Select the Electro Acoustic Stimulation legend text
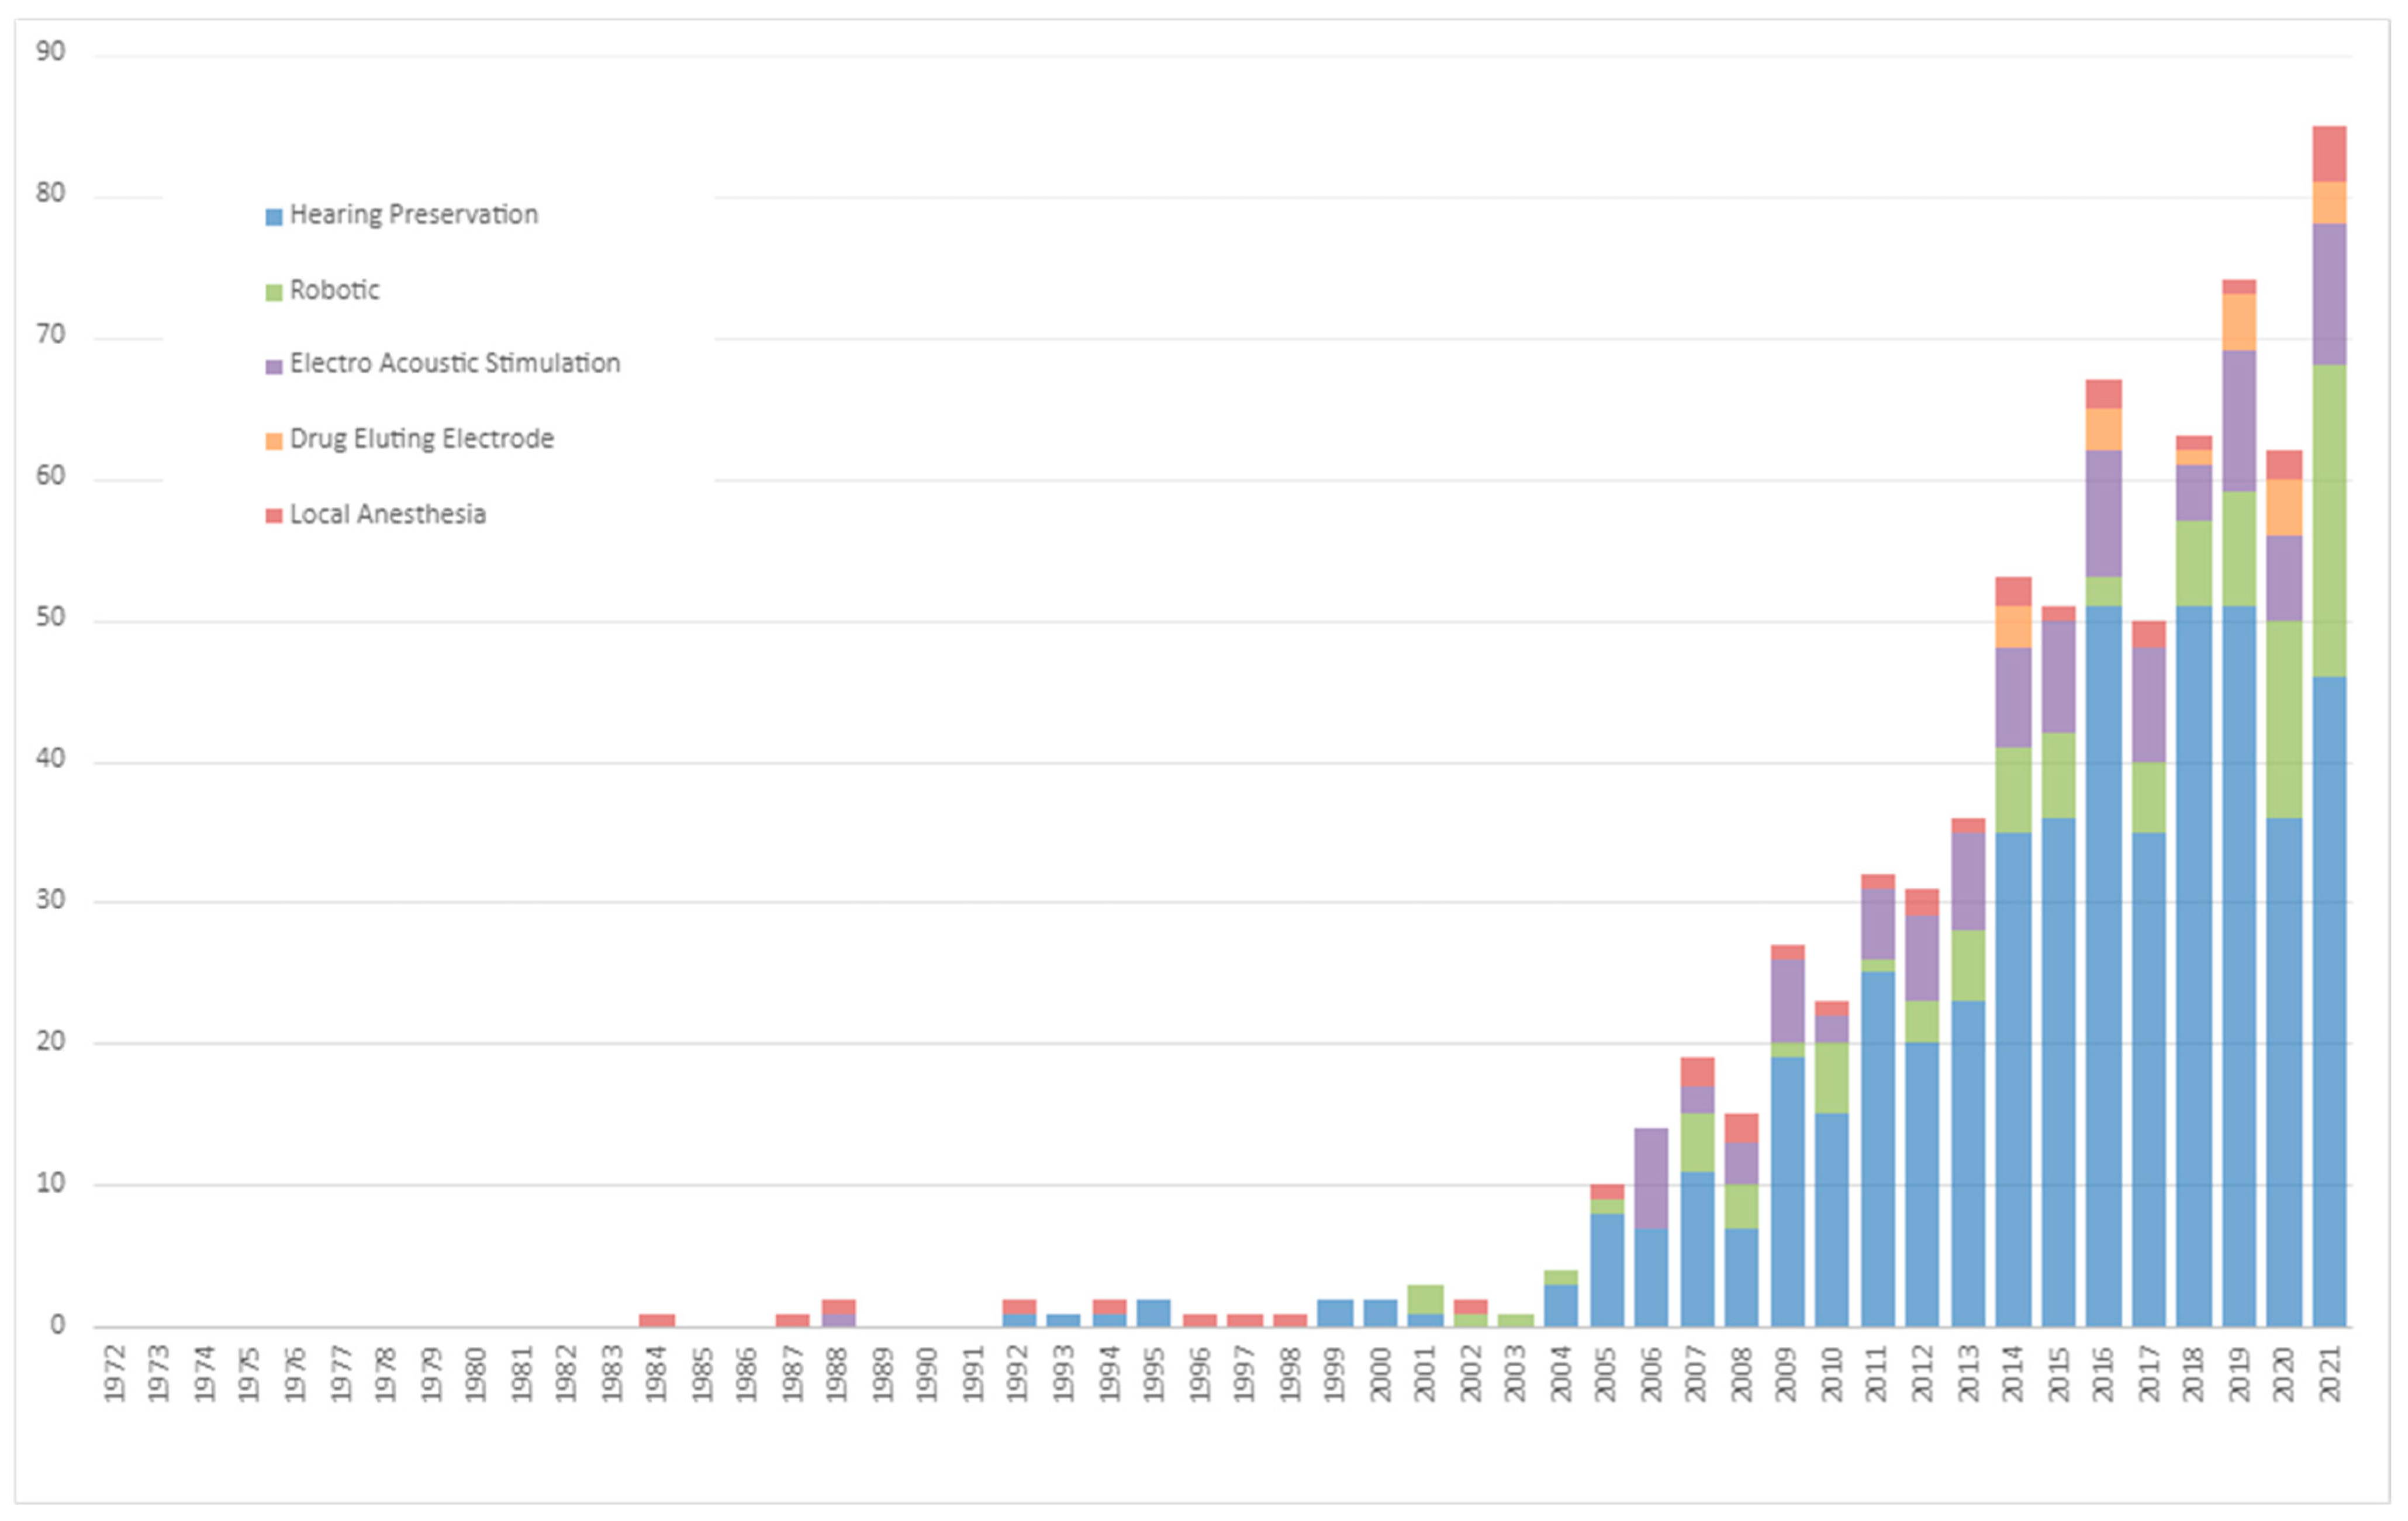This screenshot has height=1521, width=2408. (x=455, y=364)
